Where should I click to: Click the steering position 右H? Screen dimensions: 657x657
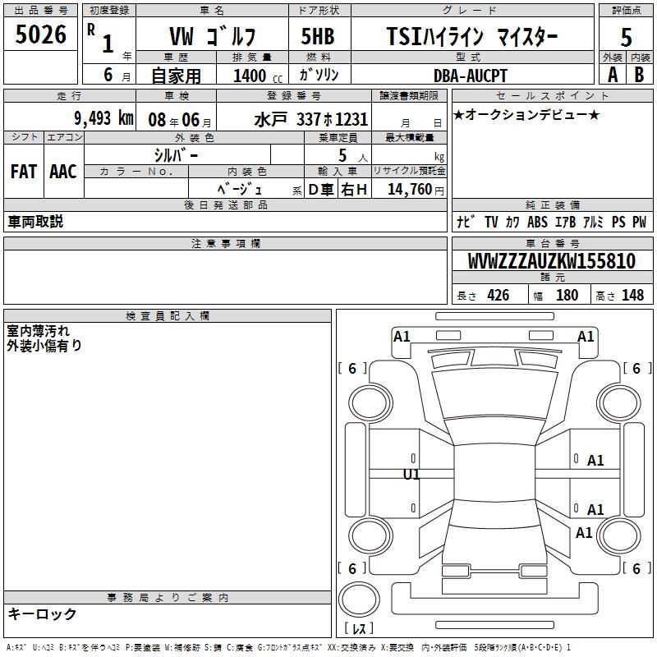pos(354,190)
